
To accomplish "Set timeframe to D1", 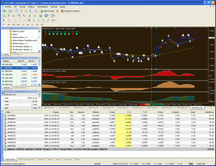I will pos(32,25).
